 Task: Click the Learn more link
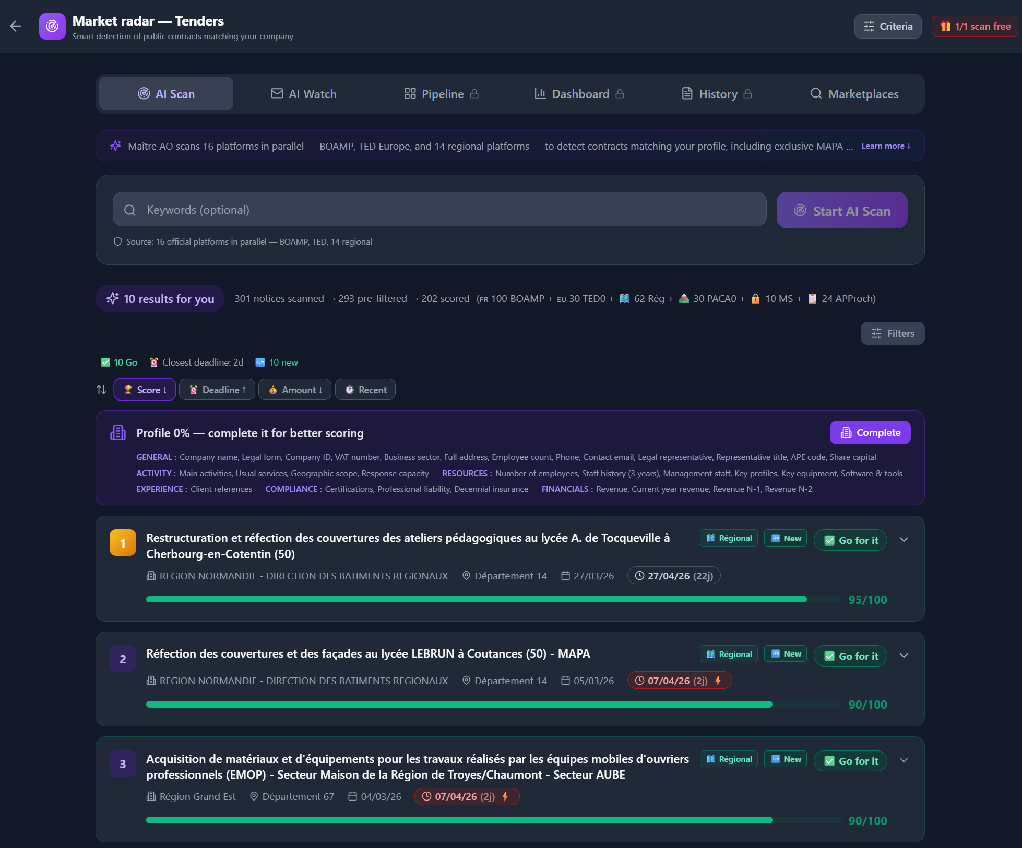point(886,146)
